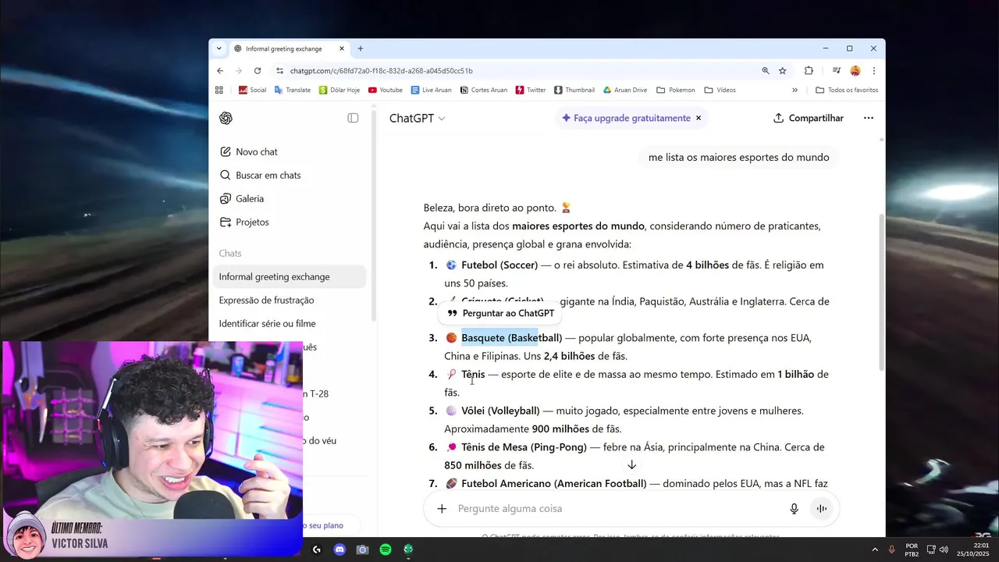Open Spotify from the taskbar
The width and height of the screenshot is (999, 562).
pos(386,550)
